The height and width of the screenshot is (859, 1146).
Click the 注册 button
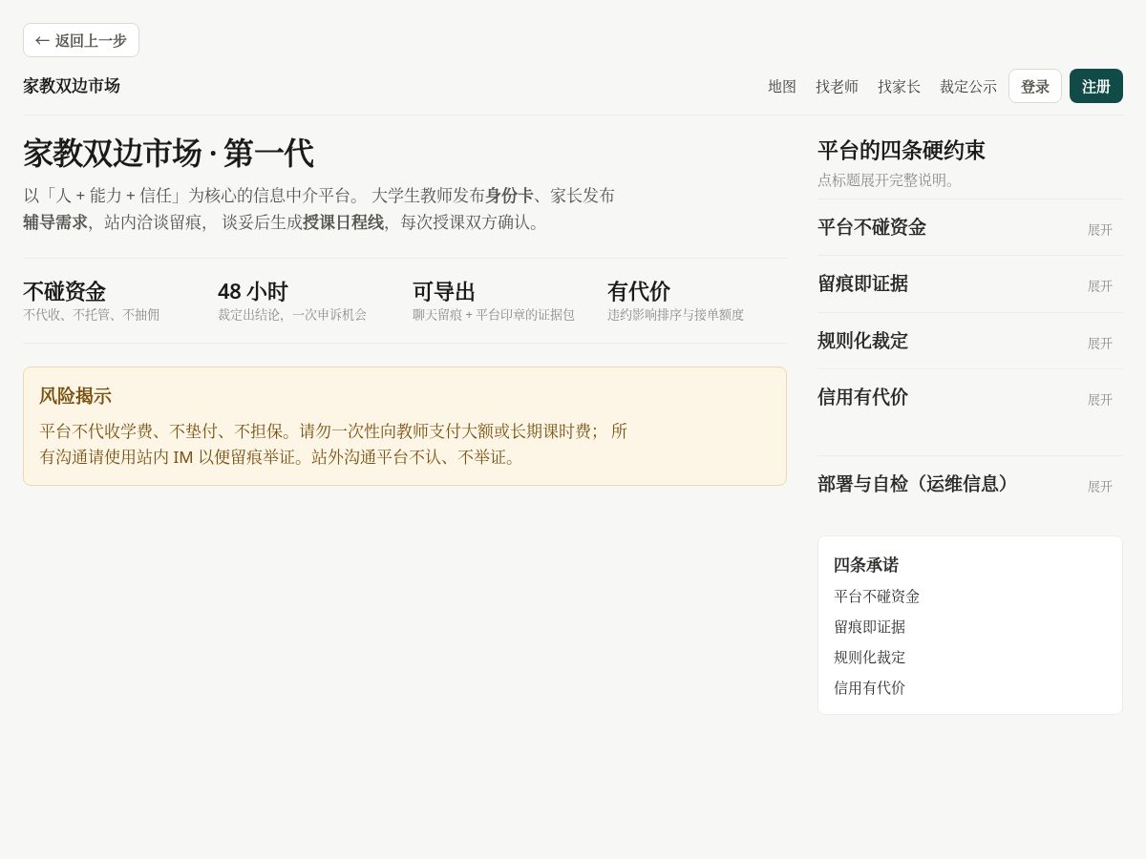[x=1096, y=86]
